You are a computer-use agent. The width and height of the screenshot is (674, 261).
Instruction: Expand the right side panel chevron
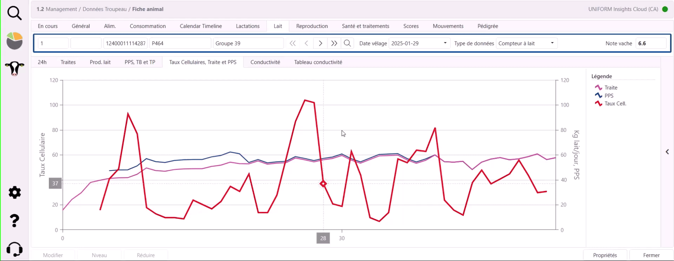(667, 152)
